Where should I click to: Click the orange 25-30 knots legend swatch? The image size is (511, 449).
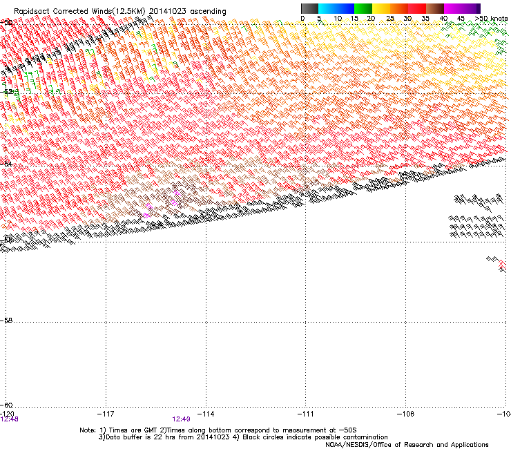pyautogui.click(x=399, y=8)
